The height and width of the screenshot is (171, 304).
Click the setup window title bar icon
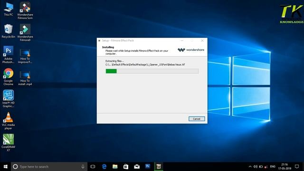[99, 40]
